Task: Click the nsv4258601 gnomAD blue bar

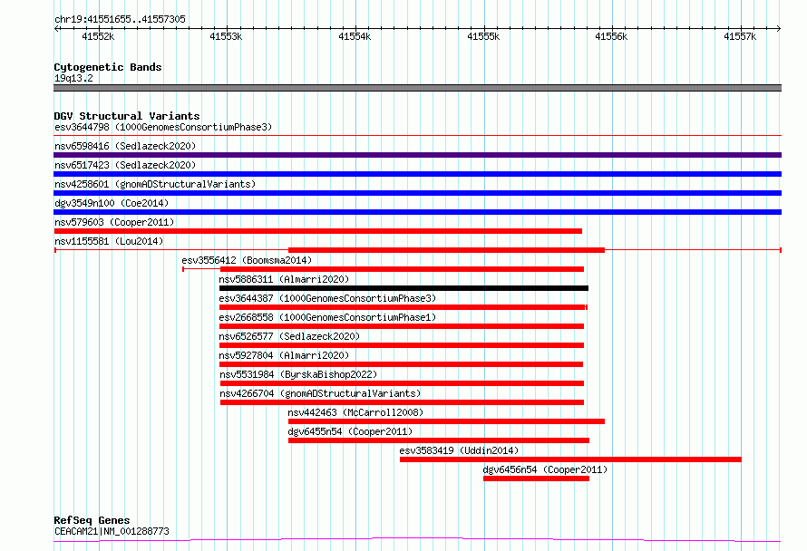Action: click(x=417, y=193)
